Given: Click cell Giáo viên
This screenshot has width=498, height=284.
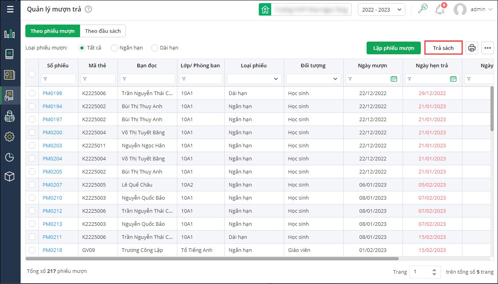Looking at the screenshot, I should (299, 250).
